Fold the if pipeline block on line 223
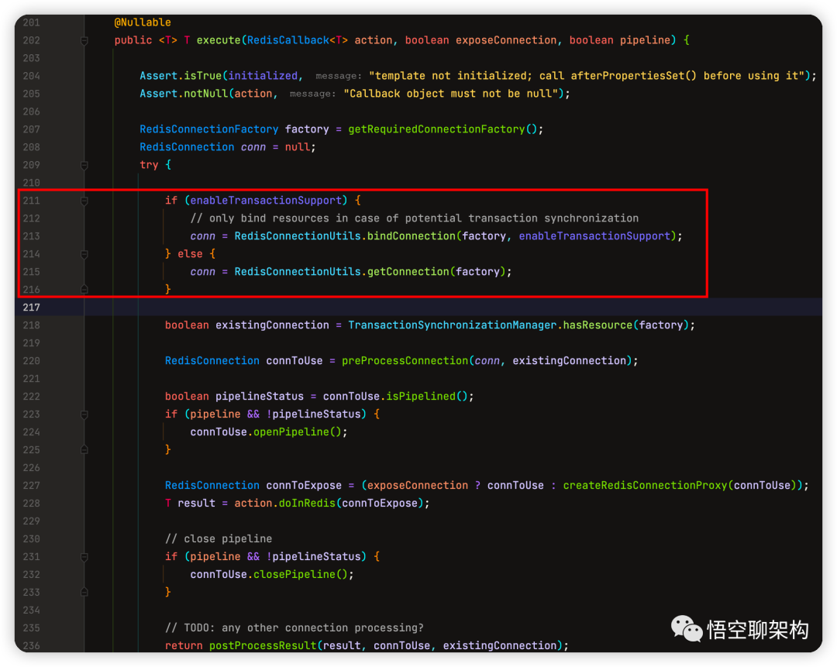Screen dimensions: 837x667 pyautogui.click(x=84, y=414)
